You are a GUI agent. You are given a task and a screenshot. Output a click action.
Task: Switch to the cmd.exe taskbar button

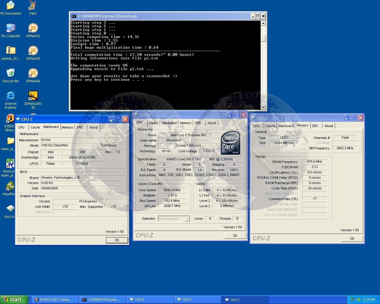click(x=103, y=300)
